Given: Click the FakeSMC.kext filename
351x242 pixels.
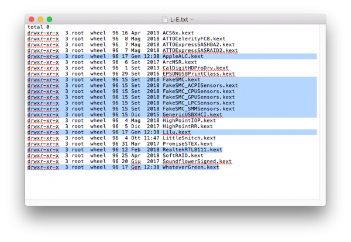Looking at the screenshot, I should [x=181, y=80].
